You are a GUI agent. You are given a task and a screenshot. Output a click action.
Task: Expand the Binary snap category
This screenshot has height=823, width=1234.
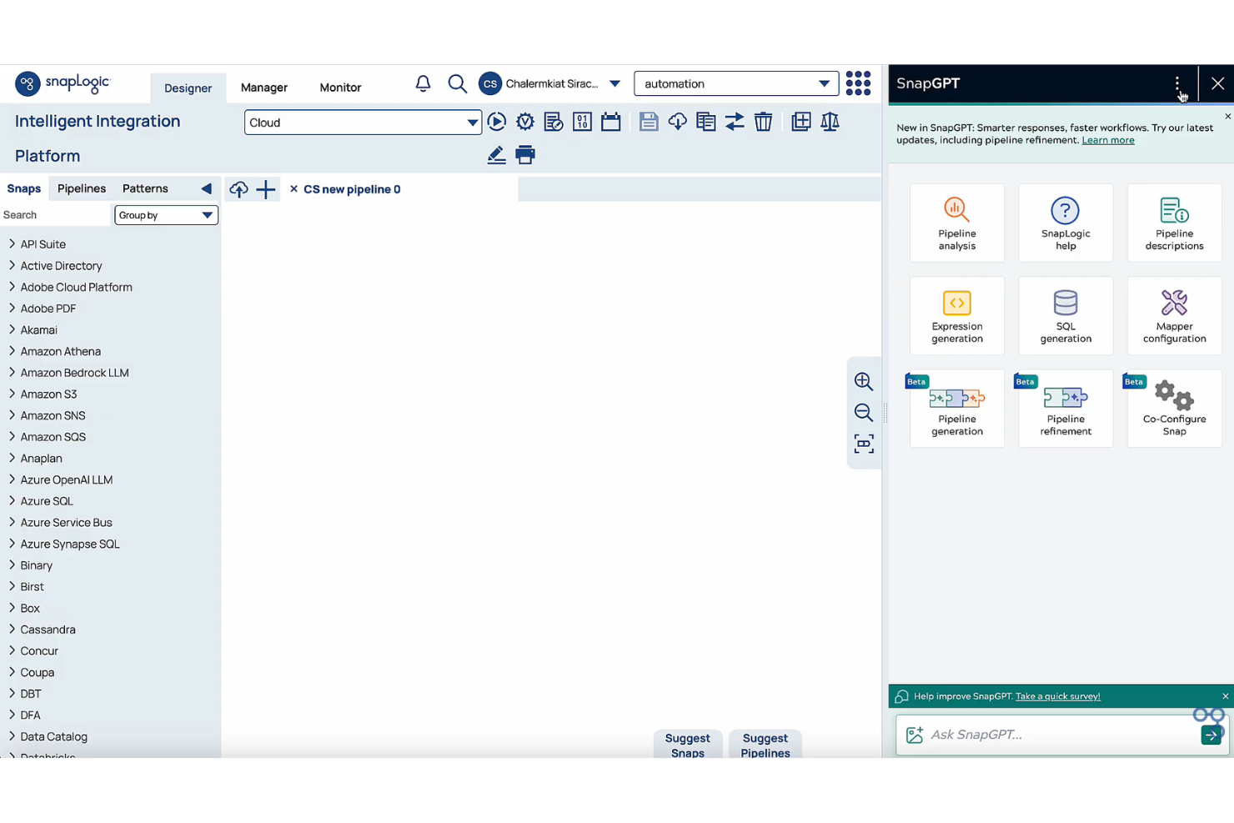(x=12, y=565)
